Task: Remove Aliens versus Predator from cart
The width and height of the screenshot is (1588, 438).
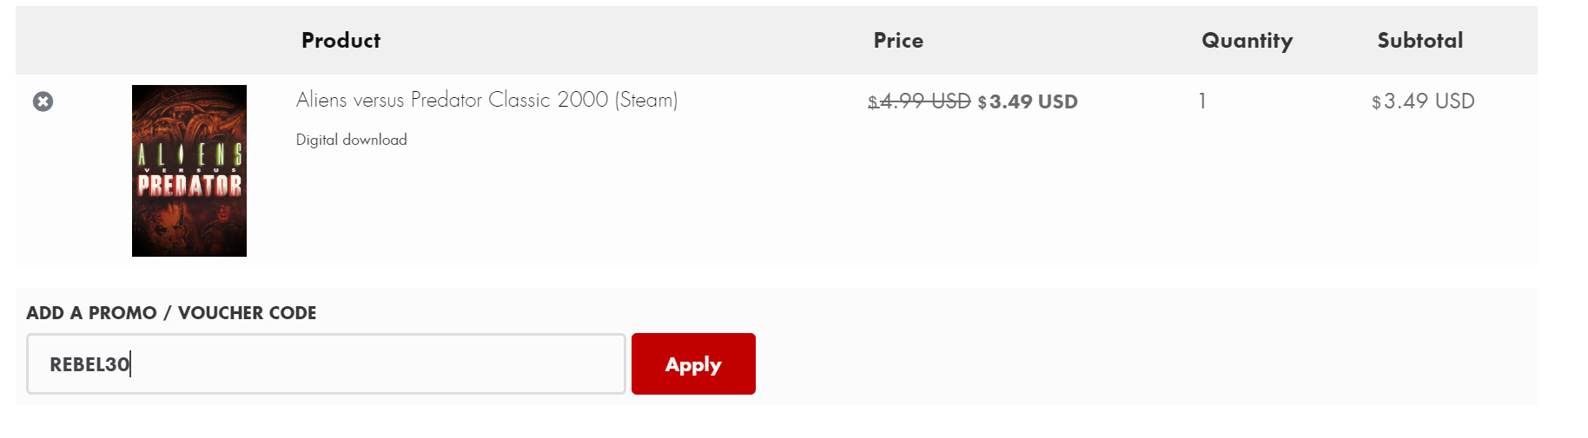Action: coord(43,101)
